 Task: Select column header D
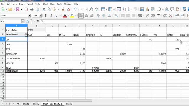(x=66, y=26)
